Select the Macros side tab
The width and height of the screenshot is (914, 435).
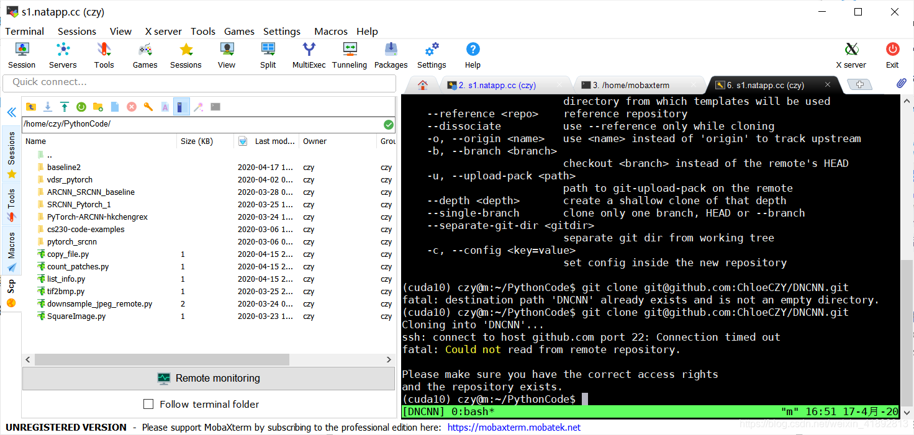(x=11, y=252)
